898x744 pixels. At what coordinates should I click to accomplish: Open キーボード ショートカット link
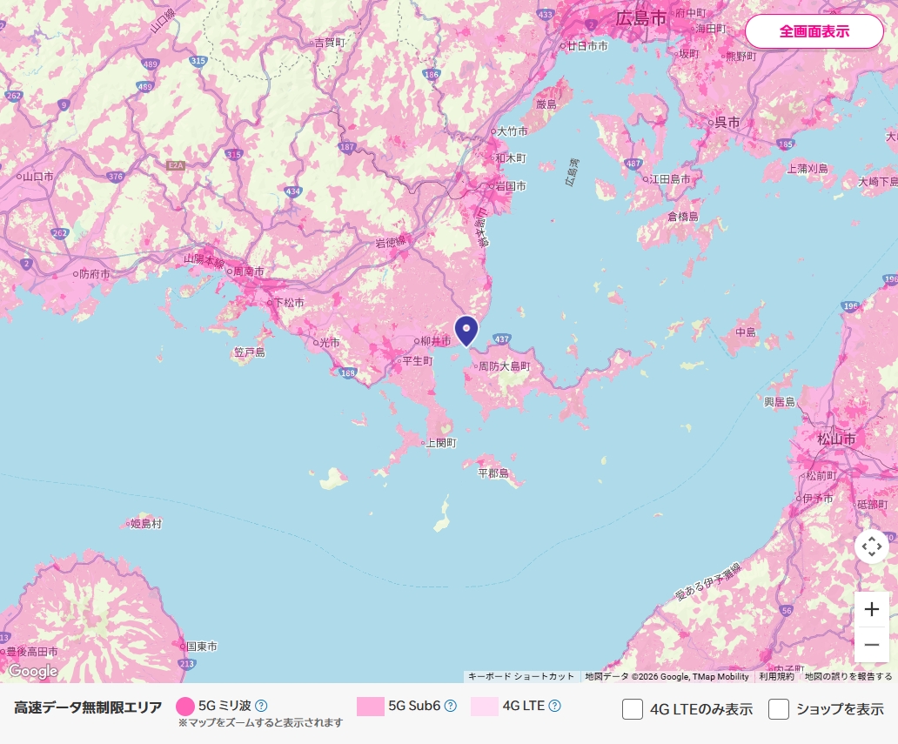click(521, 676)
